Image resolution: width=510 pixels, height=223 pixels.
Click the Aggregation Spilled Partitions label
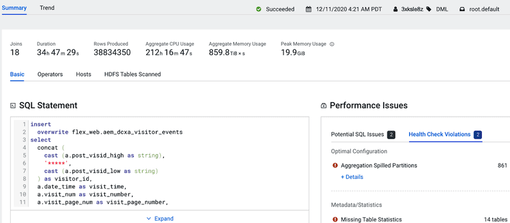[379, 165]
